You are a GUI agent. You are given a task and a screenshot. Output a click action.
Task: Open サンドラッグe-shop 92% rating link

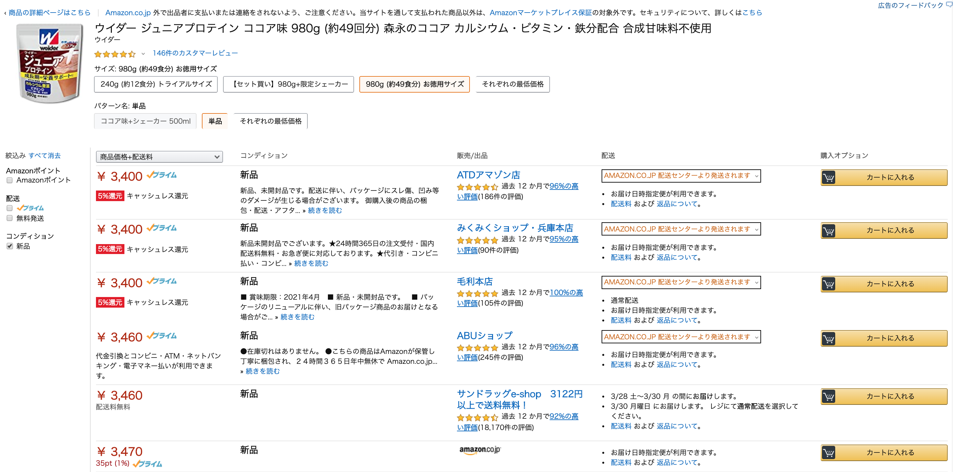(x=564, y=416)
